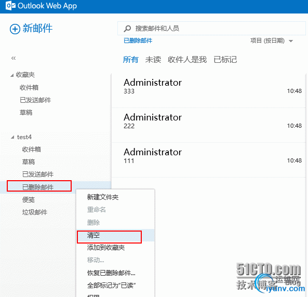Image resolution: width=308 pixels, height=297 pixels.
Task: Open 草稿 under 收藏夹
Action: [x=26, y=113]
